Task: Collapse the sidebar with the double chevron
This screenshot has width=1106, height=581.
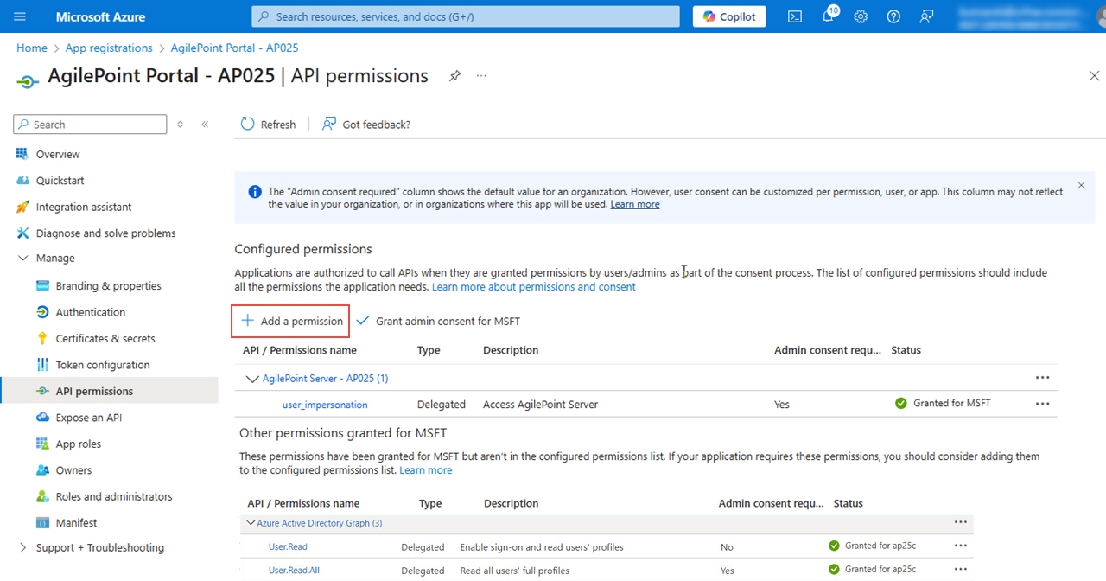Action: pos(205,124)
